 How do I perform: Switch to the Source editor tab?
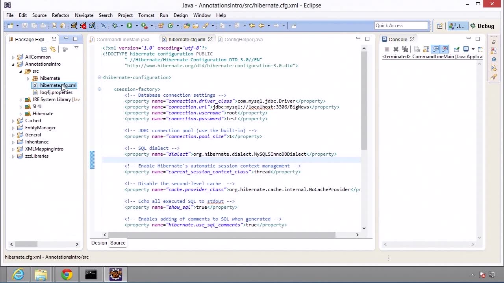click(118, 243)
